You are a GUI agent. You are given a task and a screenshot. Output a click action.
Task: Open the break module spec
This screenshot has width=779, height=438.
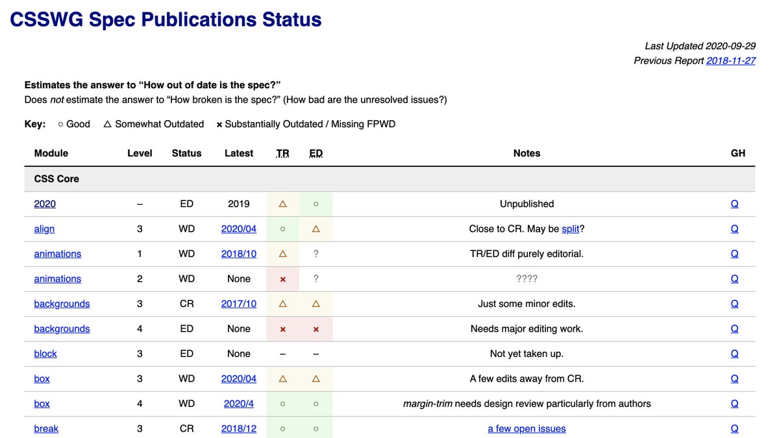point(45,428)
